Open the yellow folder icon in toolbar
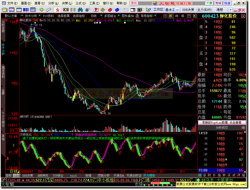Image resolution: width=250 pixels, height=190 pixels. [5, 10]
